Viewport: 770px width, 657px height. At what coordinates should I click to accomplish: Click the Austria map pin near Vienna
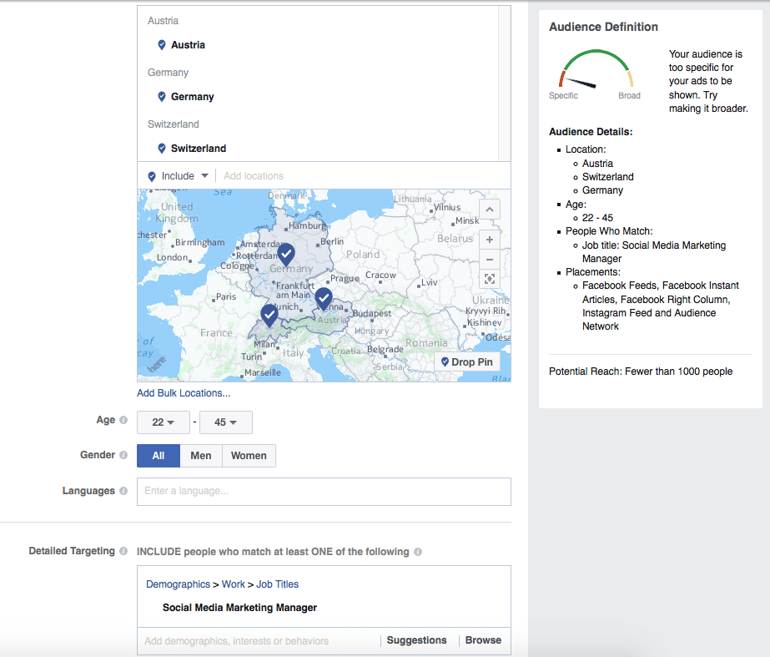[x=323, y=298]
